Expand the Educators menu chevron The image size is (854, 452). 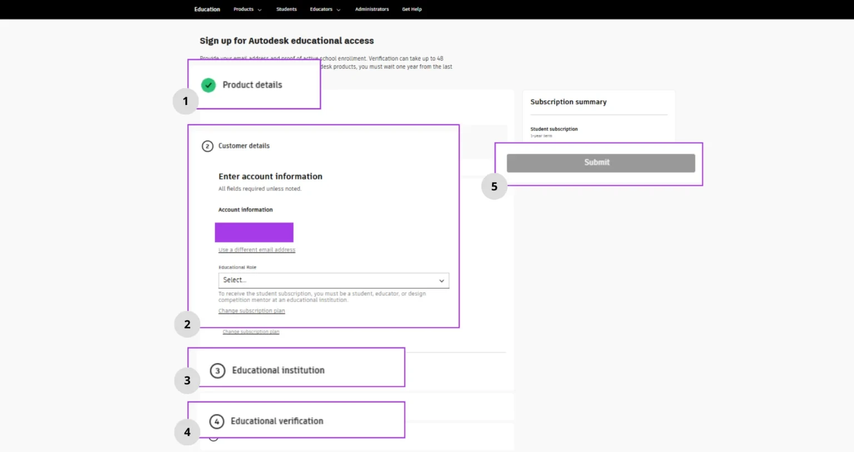pos(339,9)
